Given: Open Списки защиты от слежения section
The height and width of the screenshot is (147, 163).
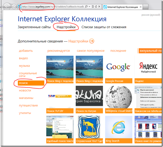Looking at the screenshot, I should 104,27.
